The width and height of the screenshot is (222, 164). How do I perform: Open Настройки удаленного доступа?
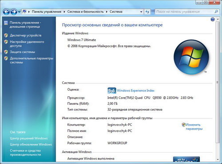pos(27,44)
